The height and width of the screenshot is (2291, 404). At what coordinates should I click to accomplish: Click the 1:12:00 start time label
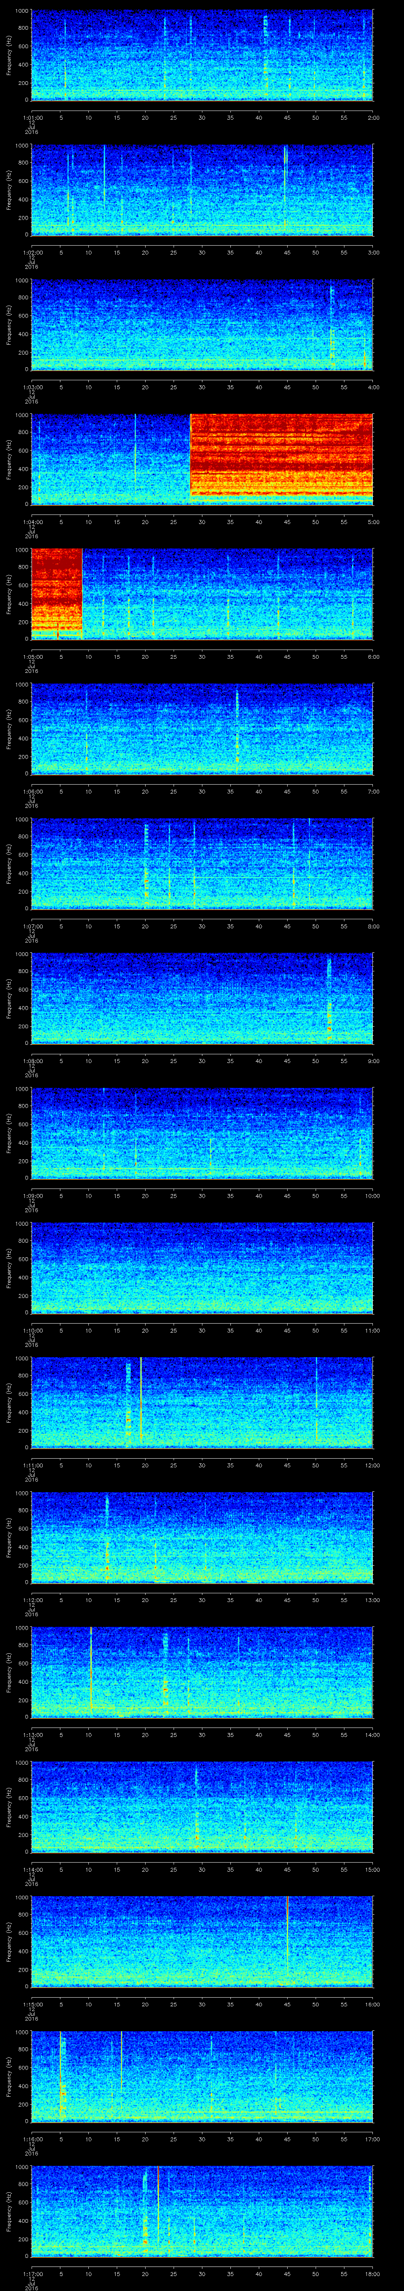[x=32, y=1600]
